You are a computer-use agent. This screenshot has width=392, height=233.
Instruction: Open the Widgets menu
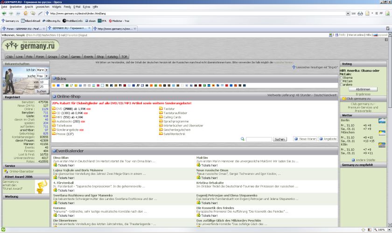tap(56, 7)
